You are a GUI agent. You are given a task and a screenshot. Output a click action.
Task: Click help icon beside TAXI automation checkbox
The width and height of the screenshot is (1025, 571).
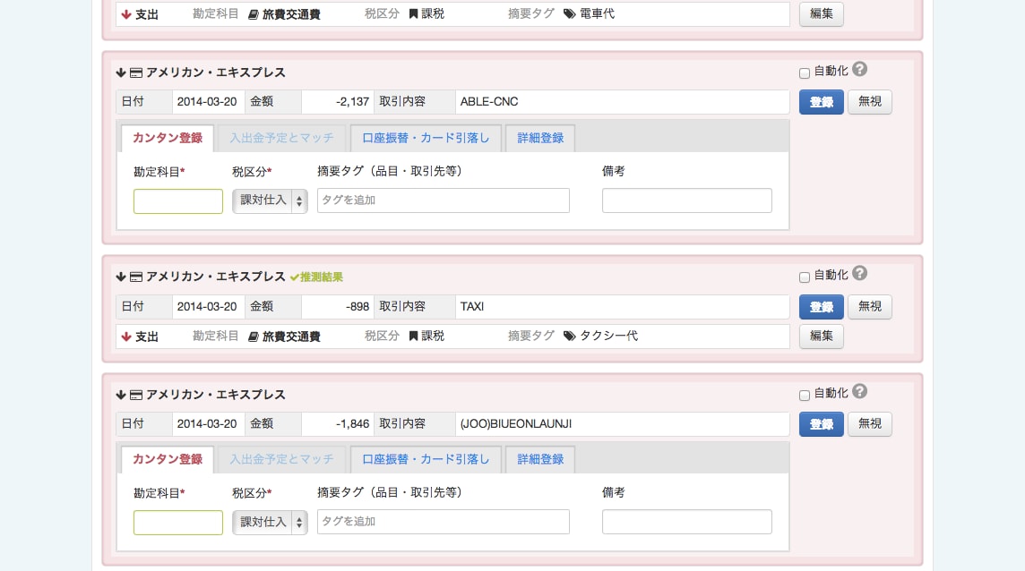pos(859,274)
